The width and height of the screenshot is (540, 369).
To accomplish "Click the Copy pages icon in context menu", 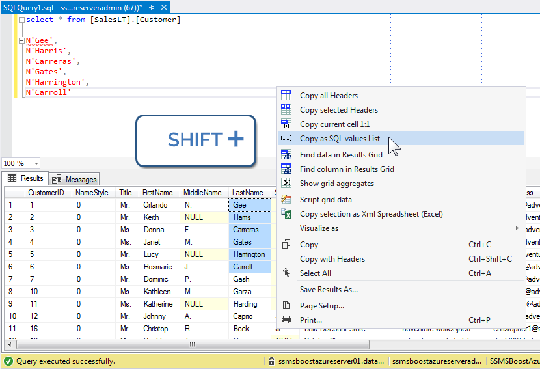I will coord(286,244).
